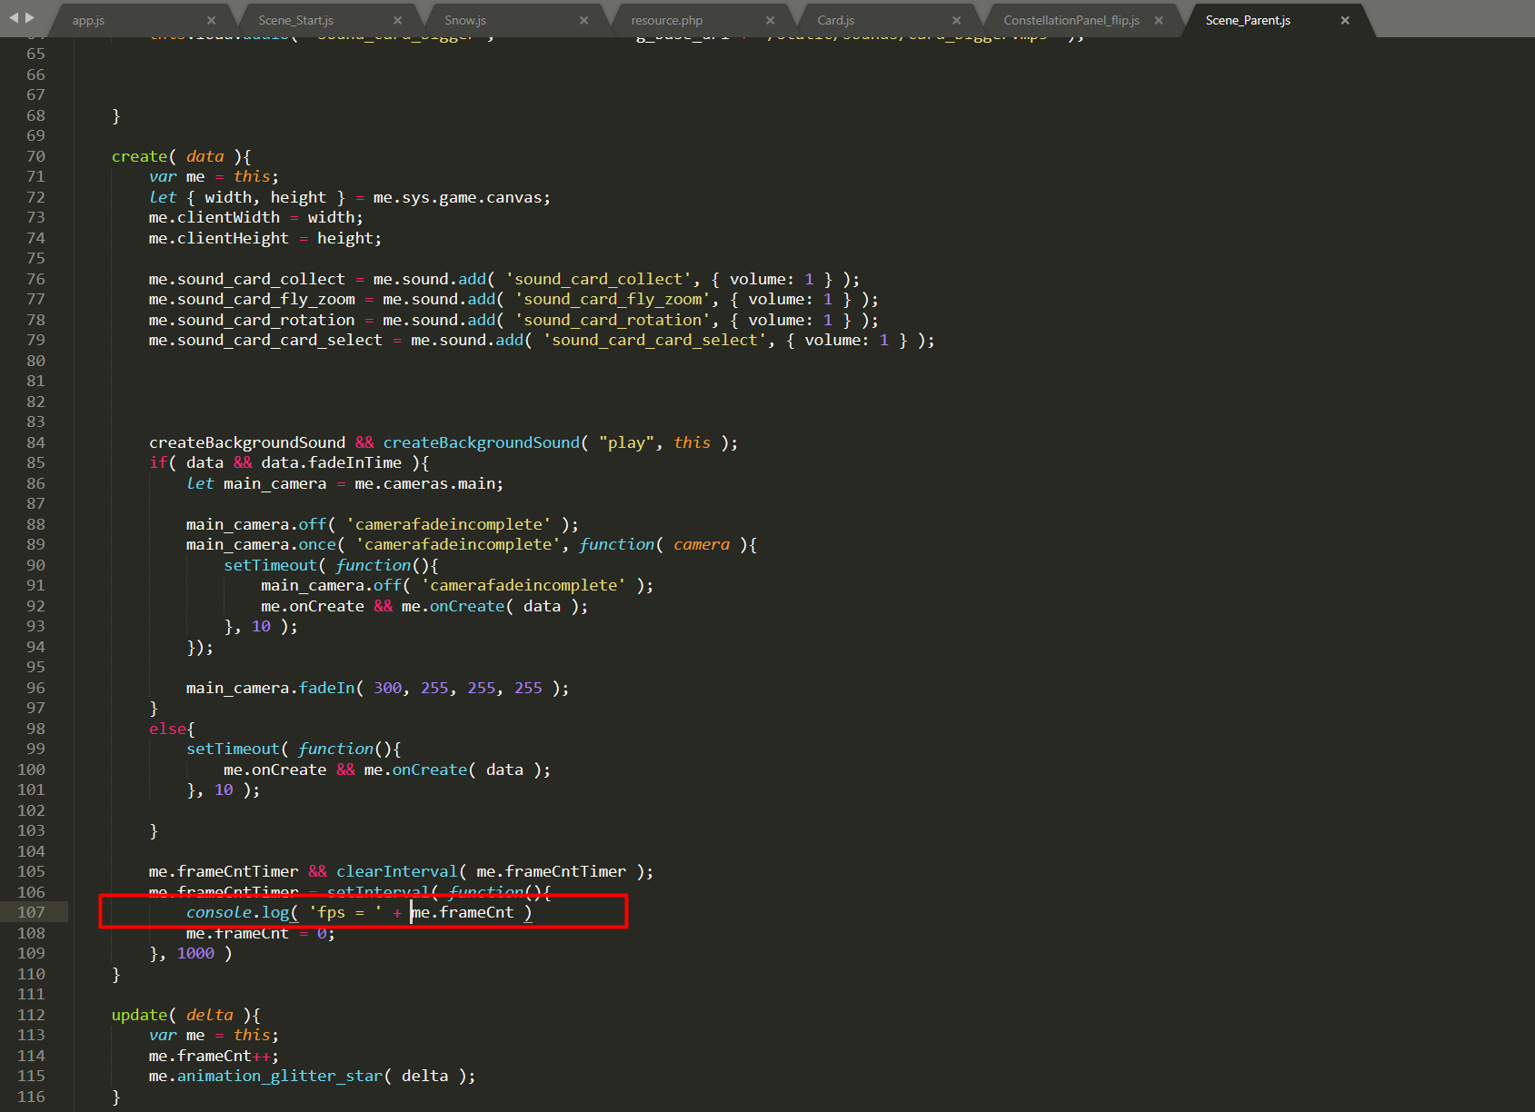
Task: Open the Card.js tab
Action: (835, 20)
